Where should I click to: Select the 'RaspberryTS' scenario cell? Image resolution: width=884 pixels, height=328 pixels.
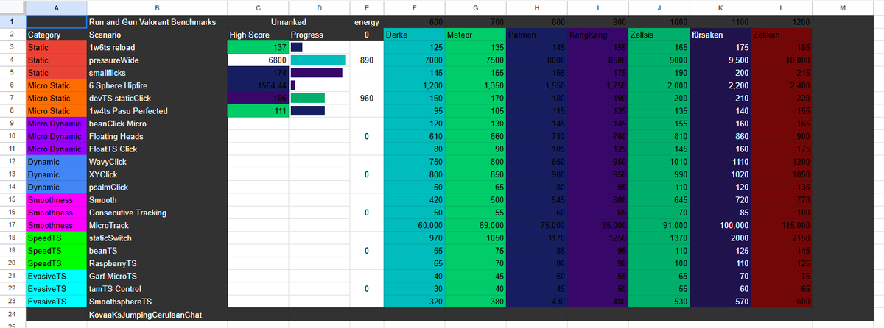(157, 263)
